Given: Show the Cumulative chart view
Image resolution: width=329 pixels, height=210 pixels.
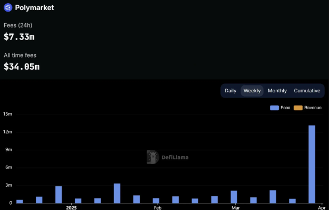Looking at the screenshot, I should click(x=307, y=91).
